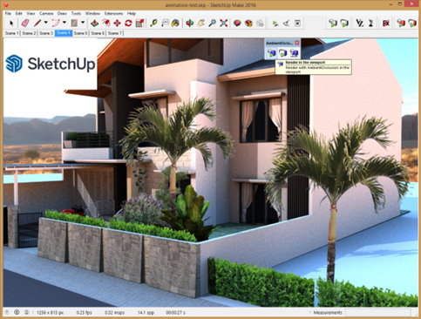Activate the Tape Measure tool

(153, 23)
